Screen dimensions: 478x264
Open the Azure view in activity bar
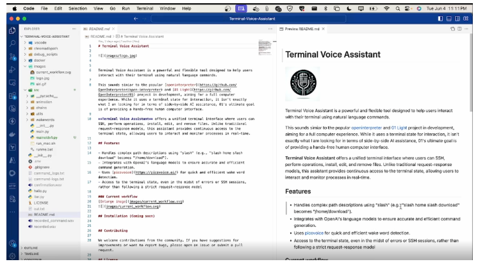click(12, 160)
